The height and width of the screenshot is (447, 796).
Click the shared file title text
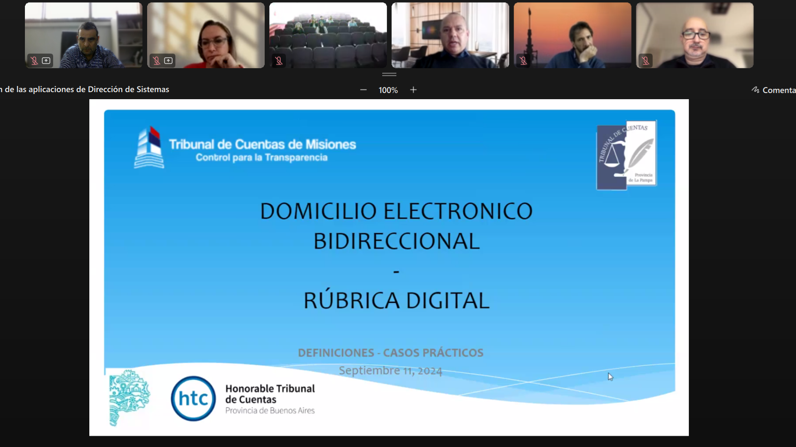coord(85,89)
